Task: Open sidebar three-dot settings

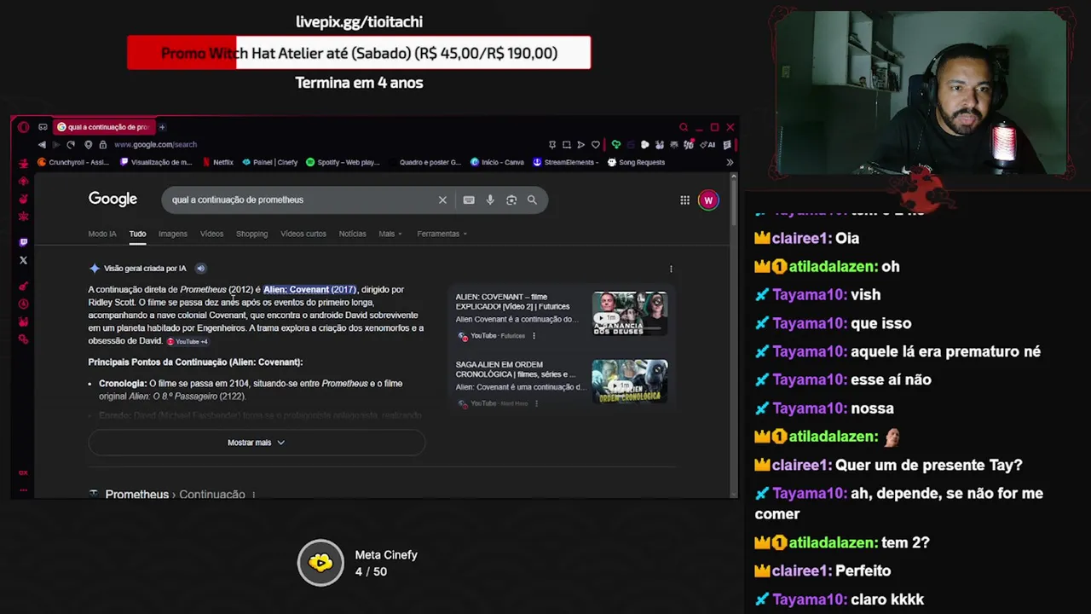Action: (23, 490)
